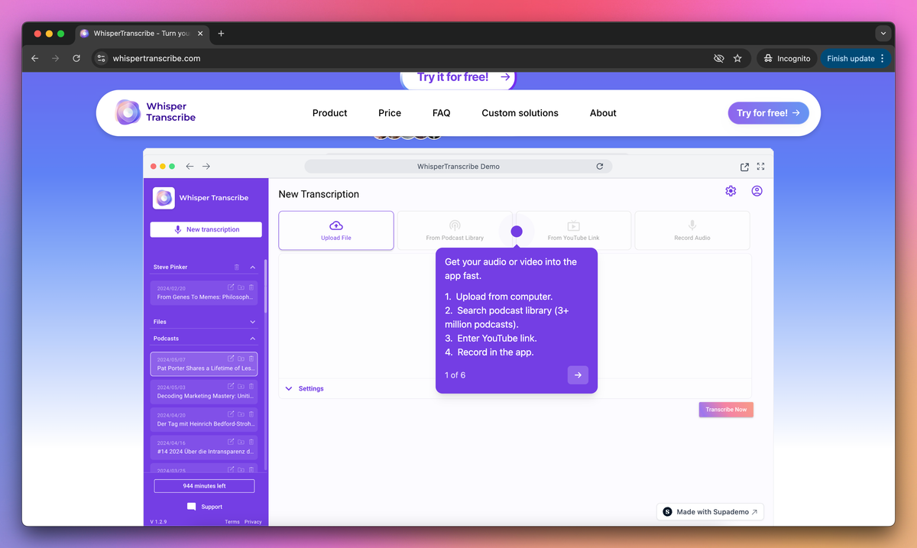This screenshot has width=917, height=548.
Task: Go back in the demo frame
Action: (190, 167)
